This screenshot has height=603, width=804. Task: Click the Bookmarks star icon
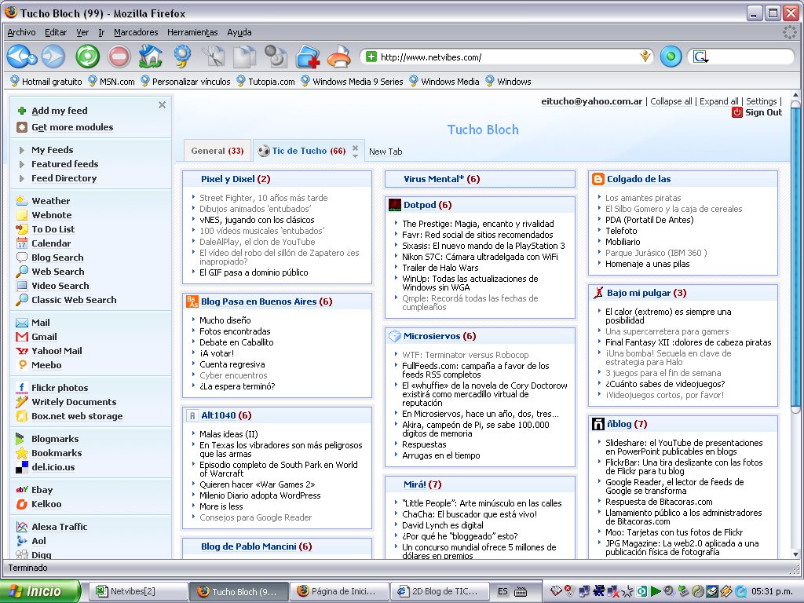pos(21,453)
